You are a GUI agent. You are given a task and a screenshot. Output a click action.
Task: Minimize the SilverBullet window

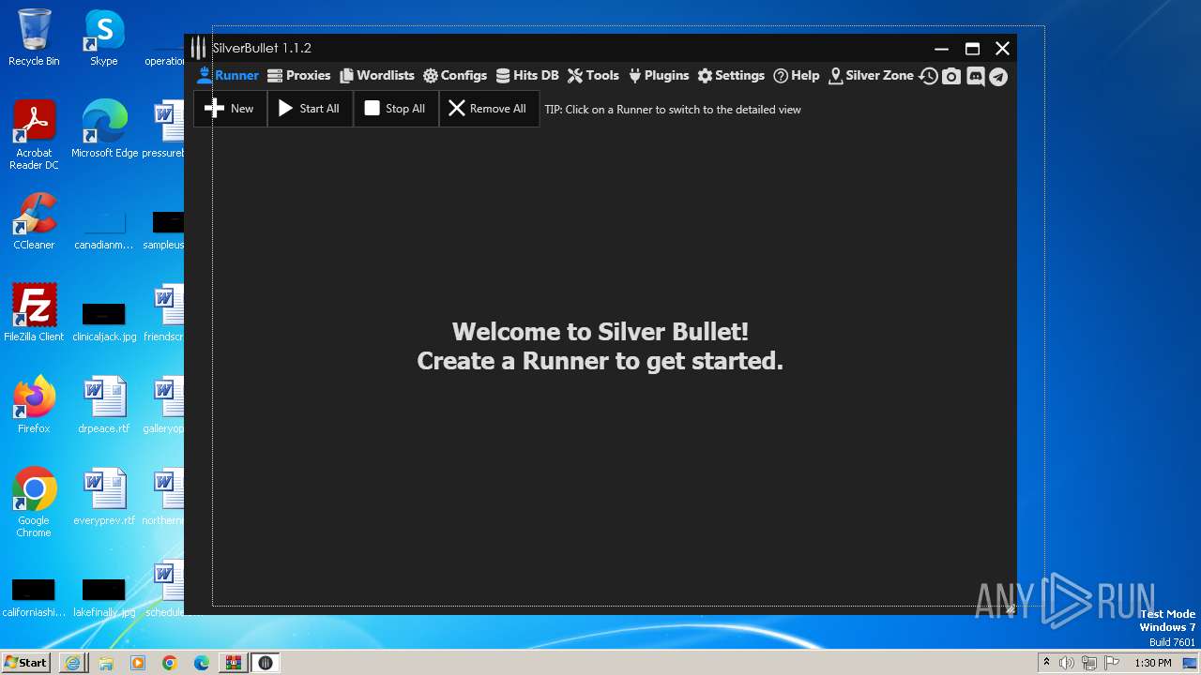[x=941, y=49]
